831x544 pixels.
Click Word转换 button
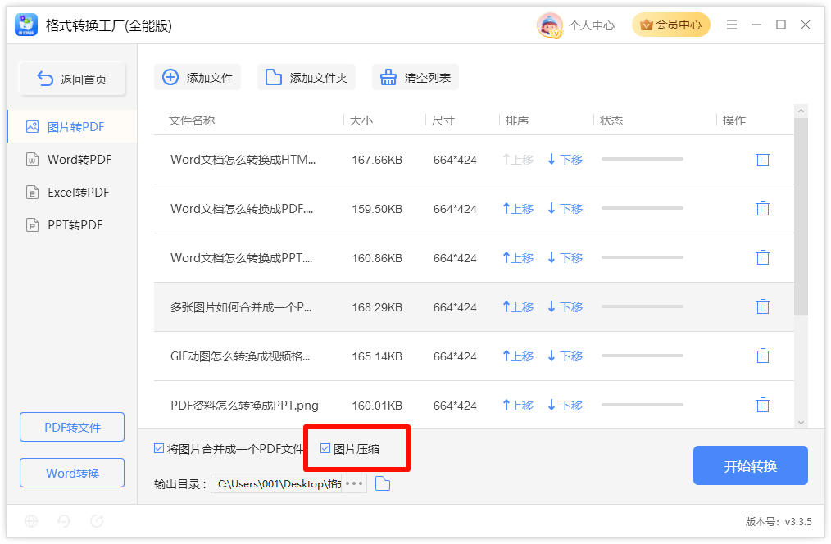72,473
